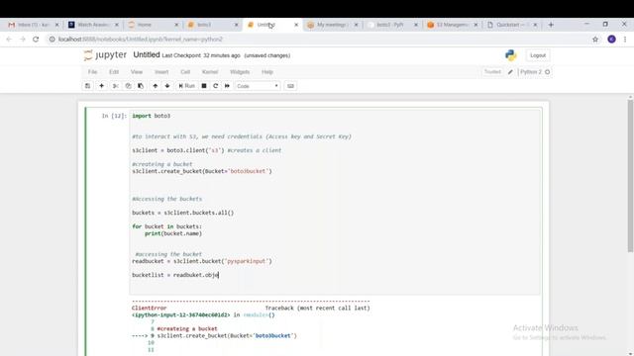
Task: Copy selected cells using the toolbar icon
Action: point(128,86)
